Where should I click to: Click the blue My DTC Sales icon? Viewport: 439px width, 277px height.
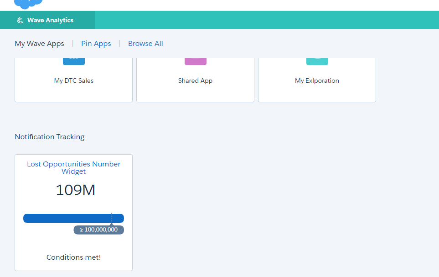(74, 61)
